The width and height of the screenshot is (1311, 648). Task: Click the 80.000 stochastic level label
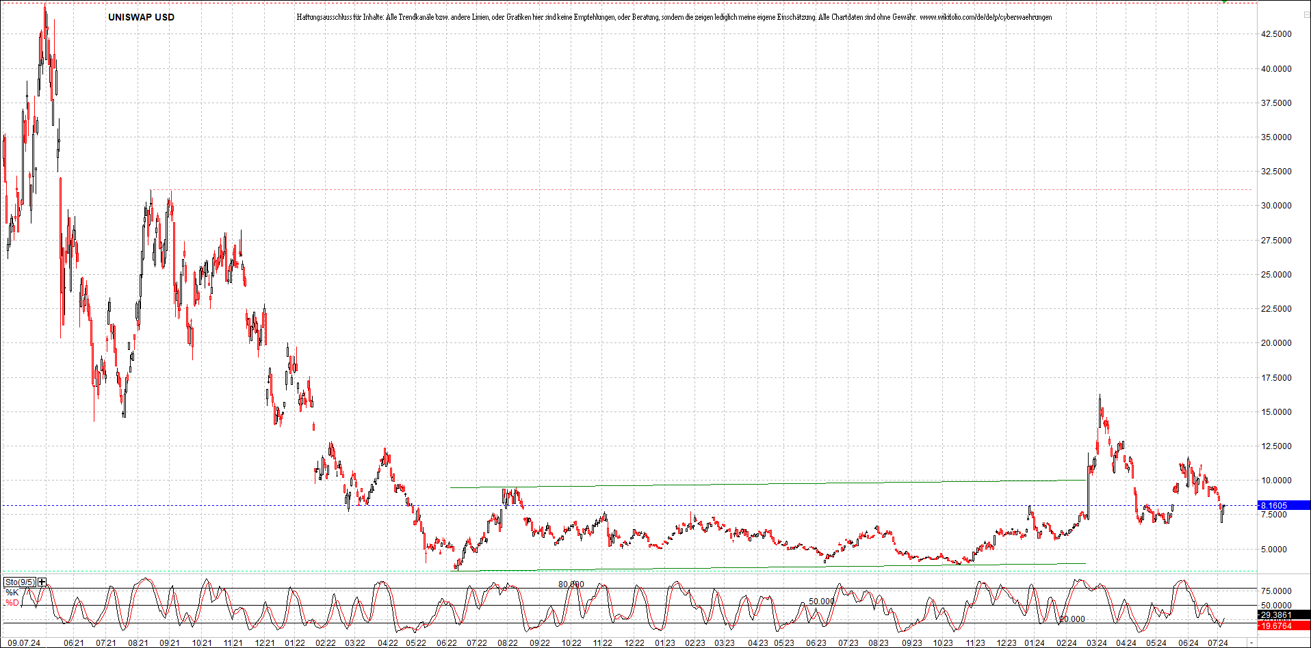pyautogui.click(x=571, y=584)
